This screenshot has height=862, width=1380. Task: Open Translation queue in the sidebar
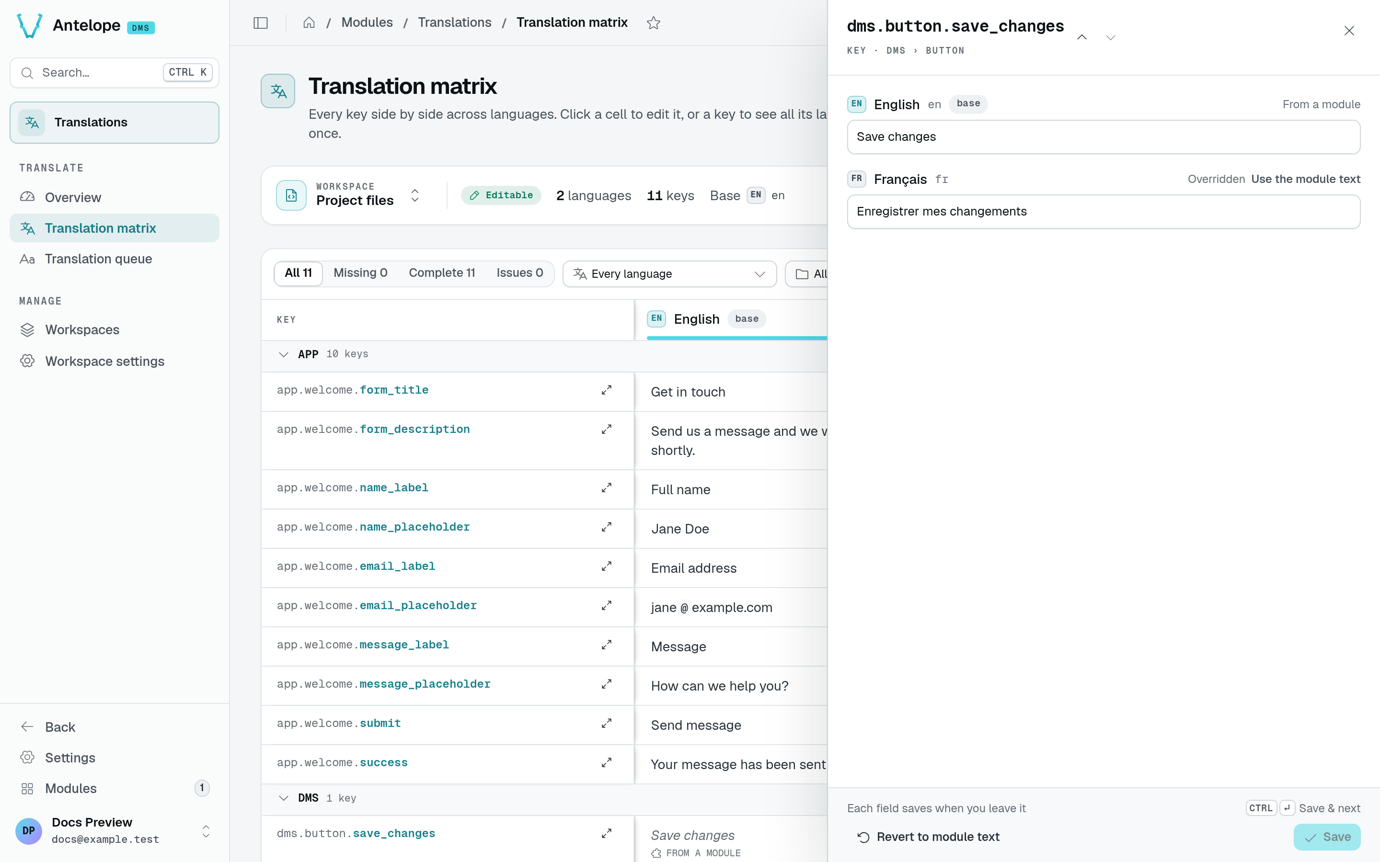[114, 259]
